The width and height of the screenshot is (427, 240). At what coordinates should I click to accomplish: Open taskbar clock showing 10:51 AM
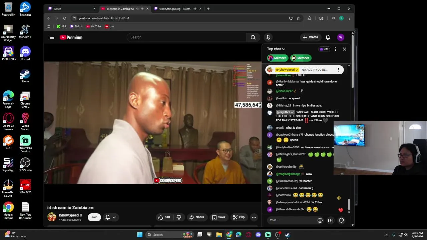click(x=417, y=235)
